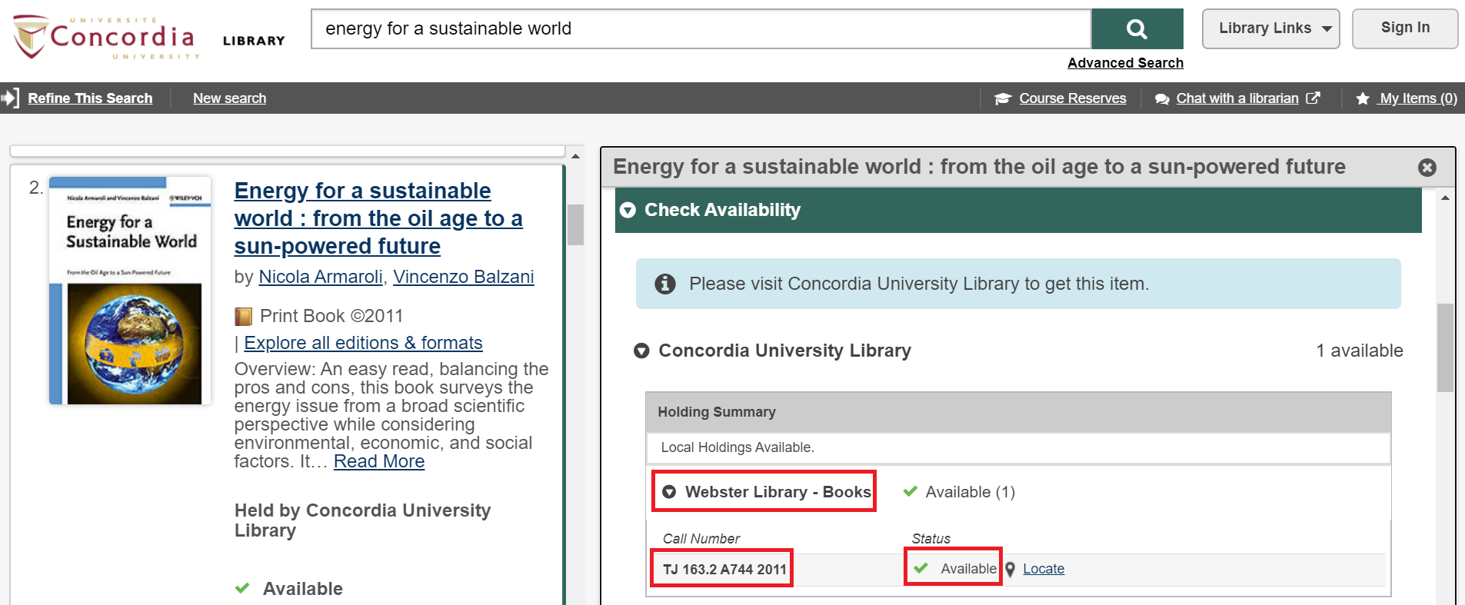The height and width of the screenshot is (605, 1465).
Task: Click results list scroll up arrow
Action: [x=575, y=156]
